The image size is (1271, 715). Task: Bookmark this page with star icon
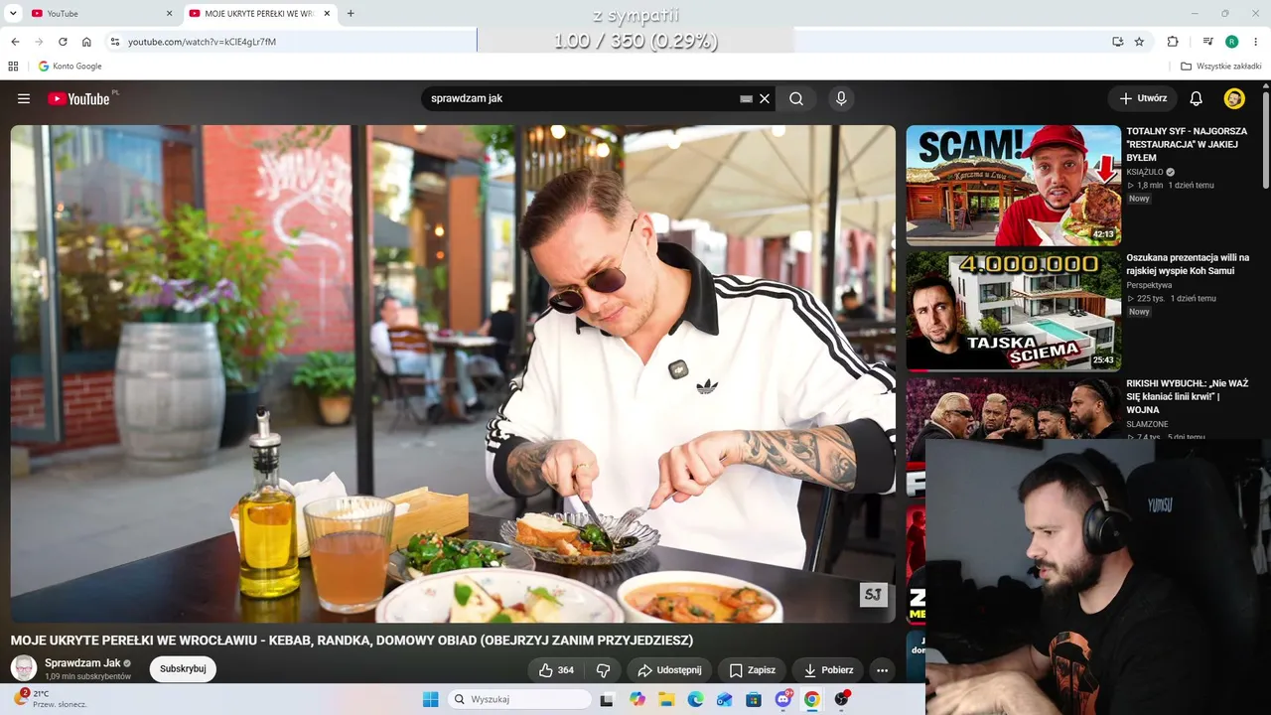(x=1139, y=42)
